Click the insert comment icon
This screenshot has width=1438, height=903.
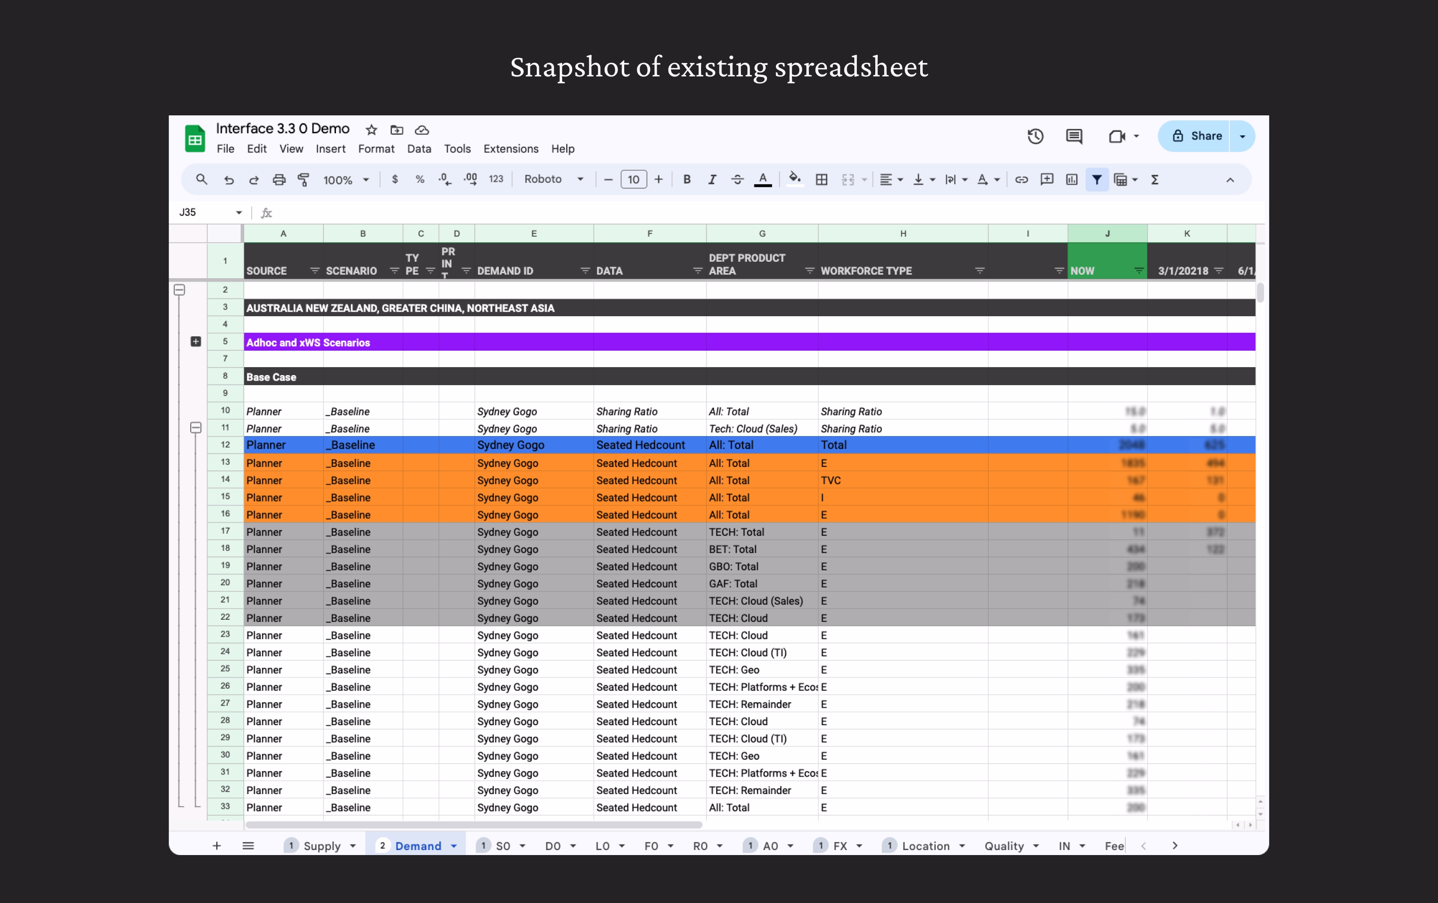point(1047,179)
